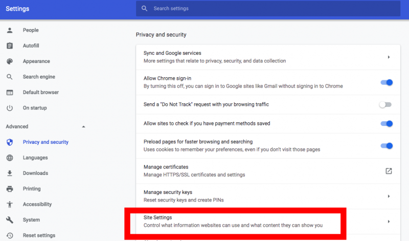409x241 pixels.
Task: Open the Autofill settings section
Action: click(31, 46)
